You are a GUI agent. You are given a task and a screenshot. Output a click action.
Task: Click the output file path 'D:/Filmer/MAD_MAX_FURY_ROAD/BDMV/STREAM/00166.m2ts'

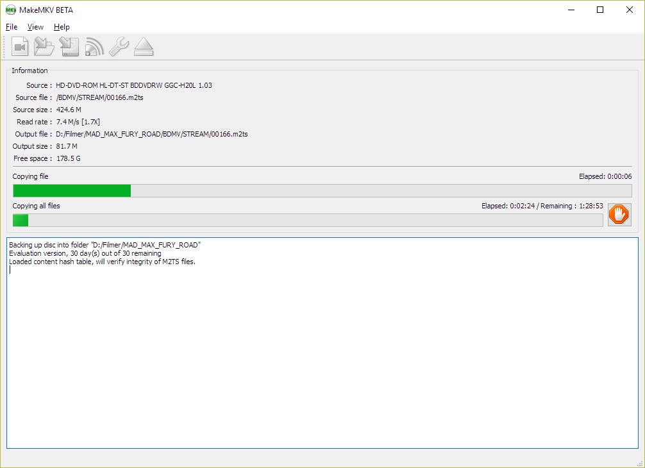click(152, 134)
